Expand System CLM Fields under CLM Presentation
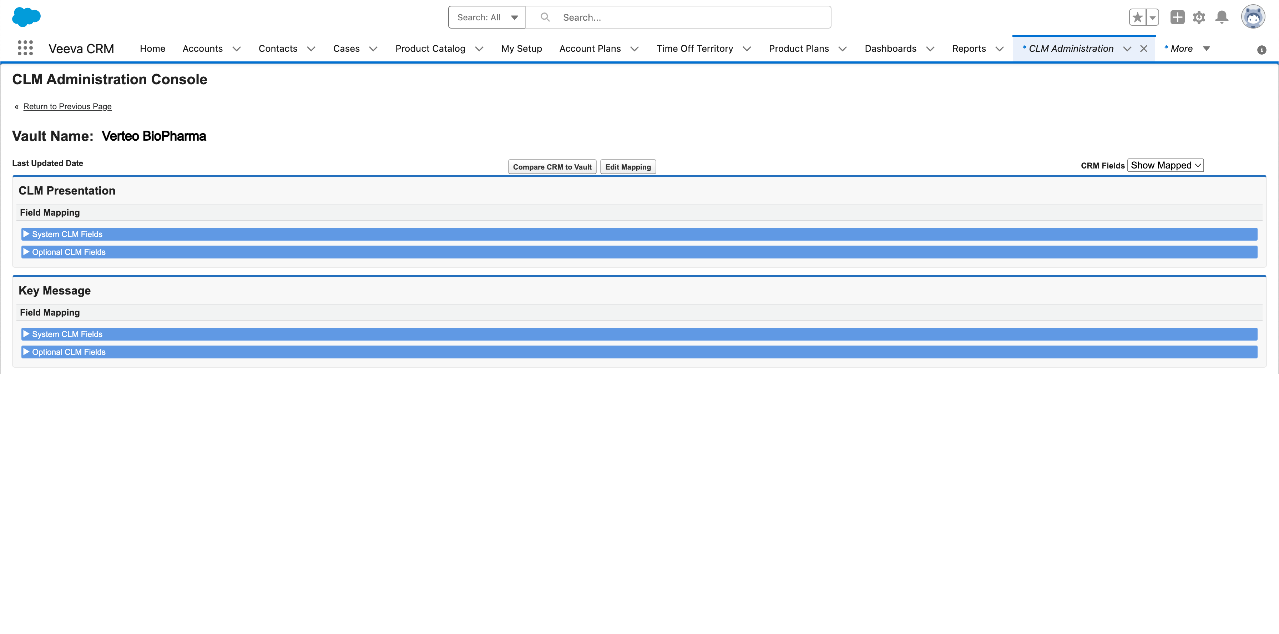The height and width of the screenshot is (634, 1279). tap(67, 234)
